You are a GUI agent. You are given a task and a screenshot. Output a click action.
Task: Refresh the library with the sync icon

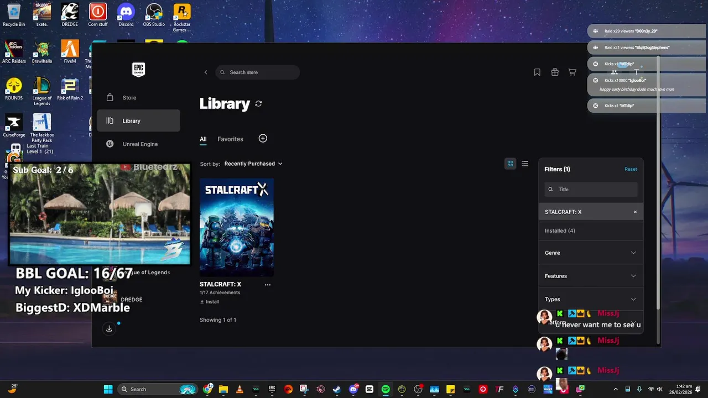258,104
